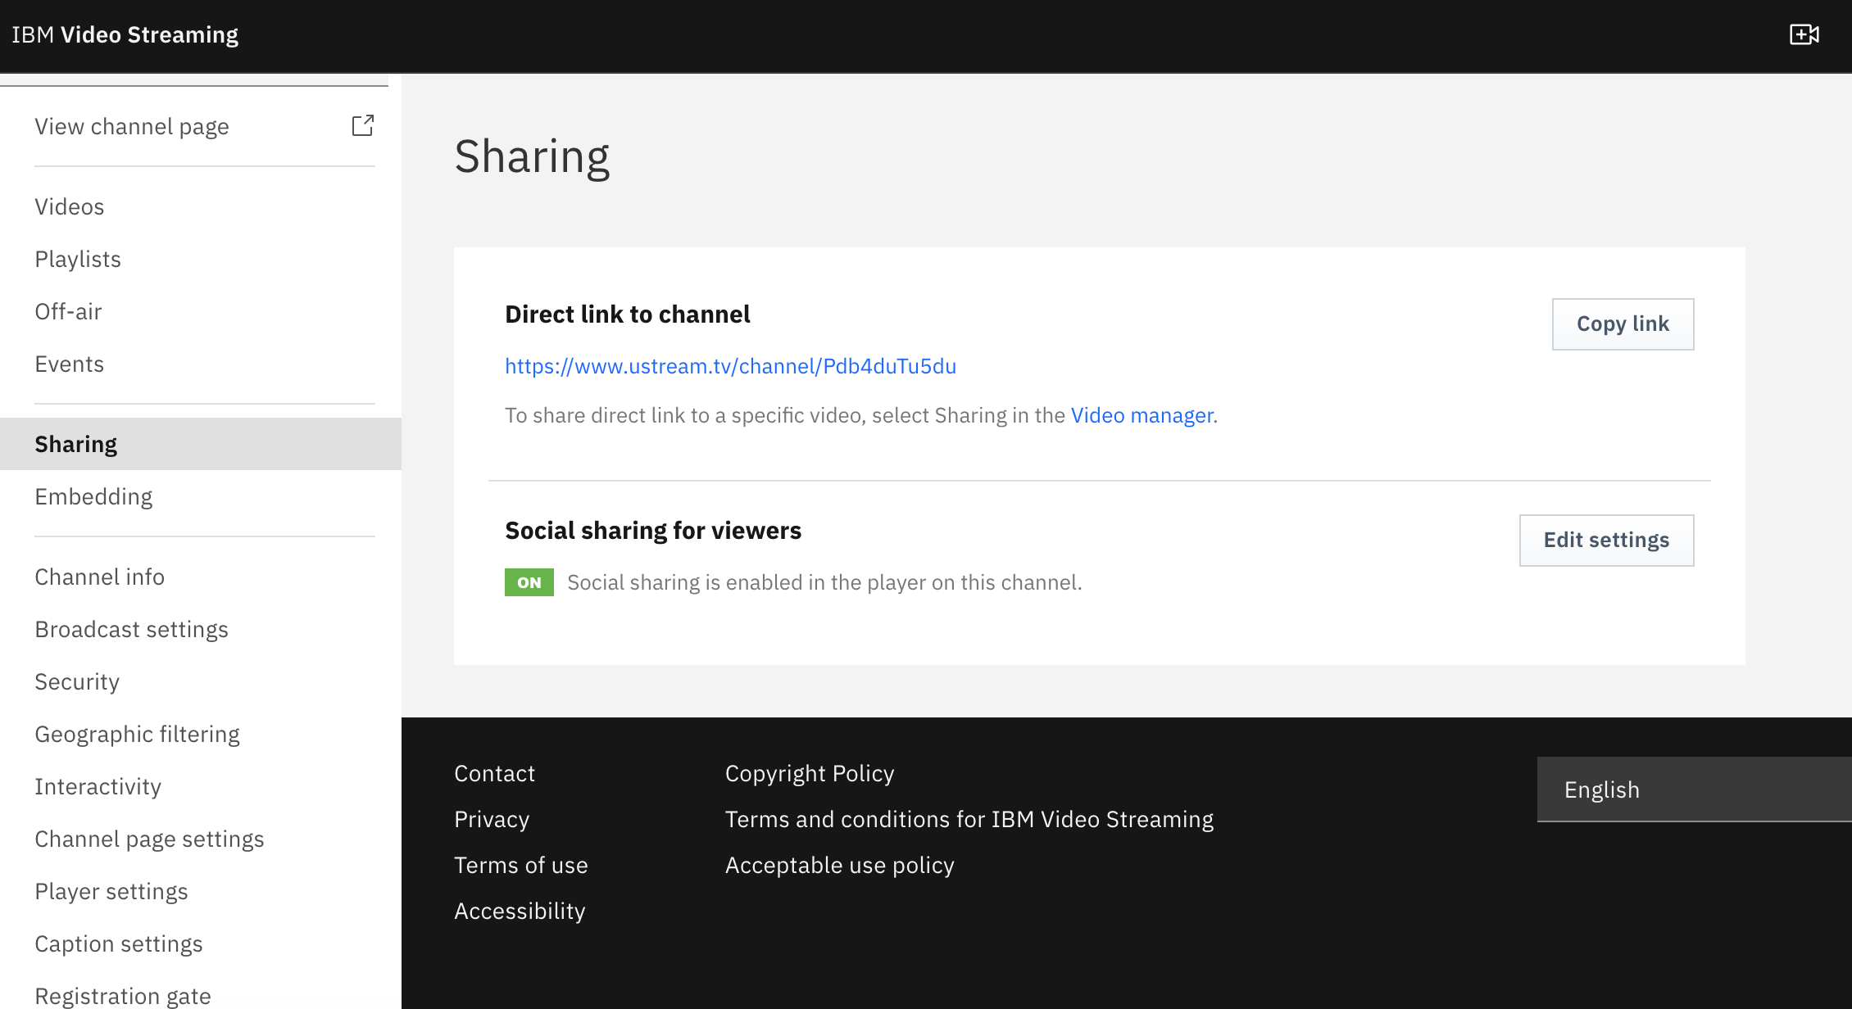Click the Sharing page heading
The height and width of the screenshot is (1009, 1852).
(532, 156)
